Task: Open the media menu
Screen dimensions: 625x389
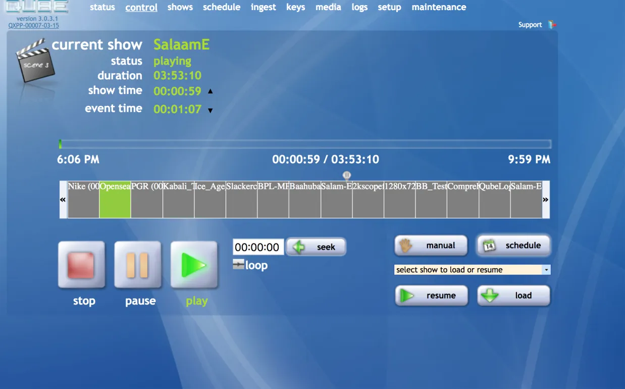Action: pos(328,7)
